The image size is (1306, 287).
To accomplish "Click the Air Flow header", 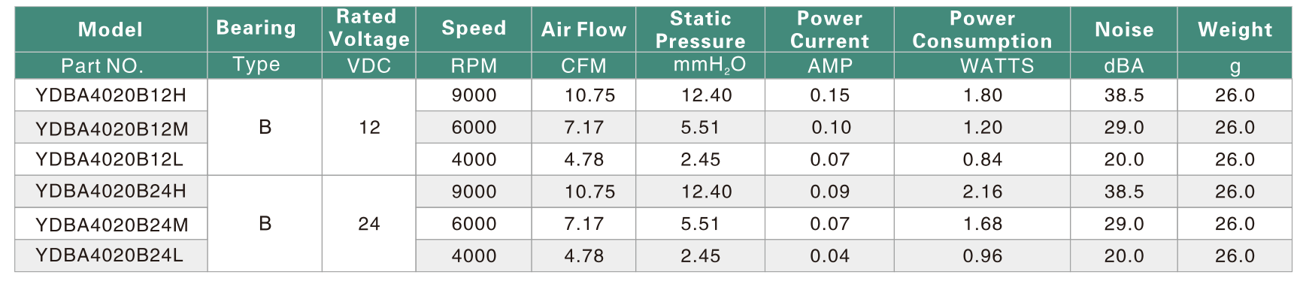I will [x=583, y=29].
